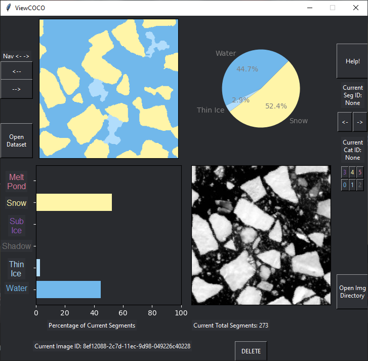Viewport: 368px width, 361px height.
Task: Click the next image navigation arrow button
Action: (16, 89)
